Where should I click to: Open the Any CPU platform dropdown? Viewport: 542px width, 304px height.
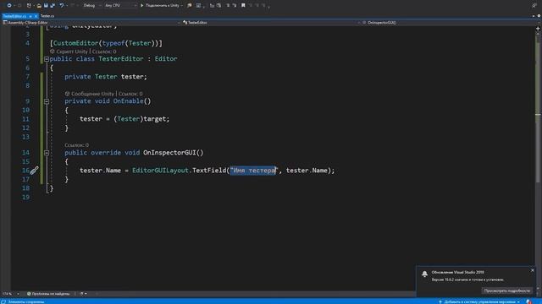click(x=120, y=6)
